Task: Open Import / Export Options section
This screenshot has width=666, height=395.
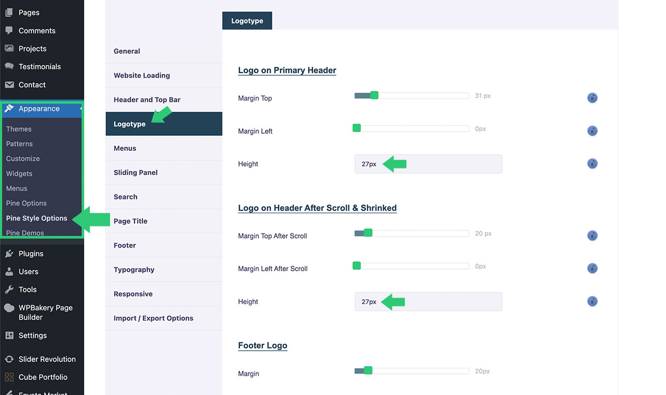Action: point(153,318)
